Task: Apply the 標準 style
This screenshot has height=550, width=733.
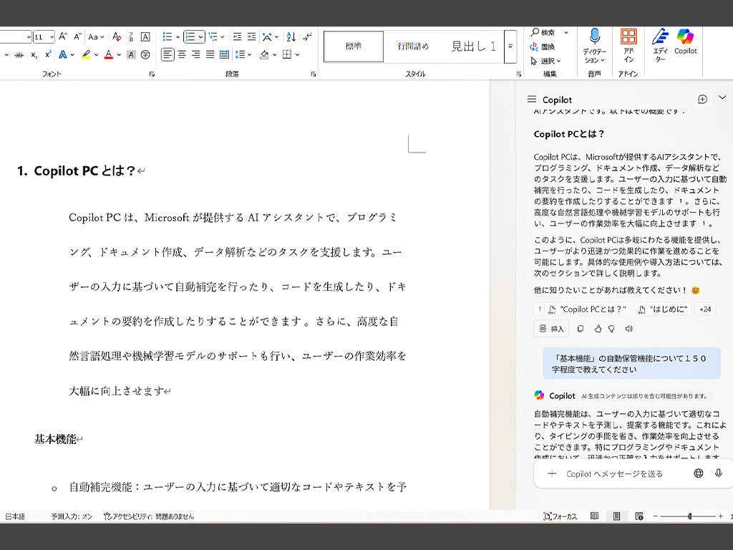Action: click(354, 47)
